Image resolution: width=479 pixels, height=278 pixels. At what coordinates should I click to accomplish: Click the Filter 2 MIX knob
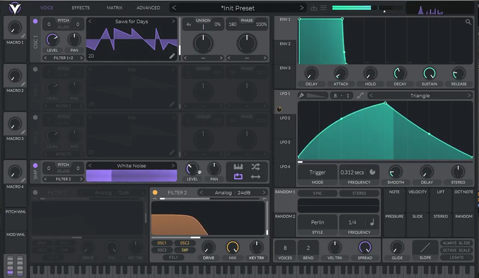pos(232,247)
